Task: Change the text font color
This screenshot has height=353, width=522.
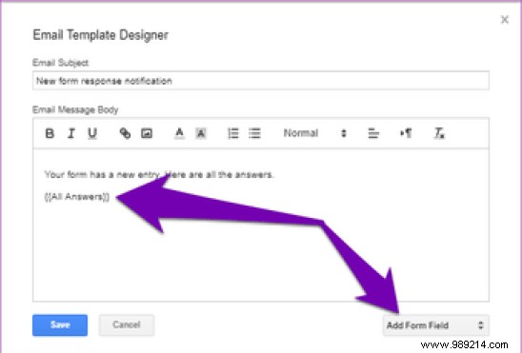Action: (x=179, y=133)
